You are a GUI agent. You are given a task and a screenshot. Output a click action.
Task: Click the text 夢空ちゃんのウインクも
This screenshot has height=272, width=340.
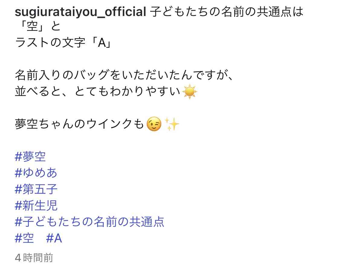[x=79, y=124]
